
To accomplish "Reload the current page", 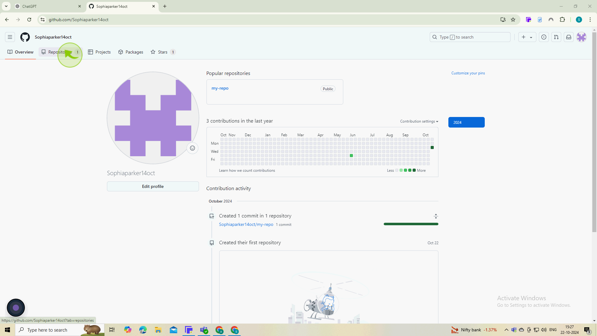I will click(29, 20).
